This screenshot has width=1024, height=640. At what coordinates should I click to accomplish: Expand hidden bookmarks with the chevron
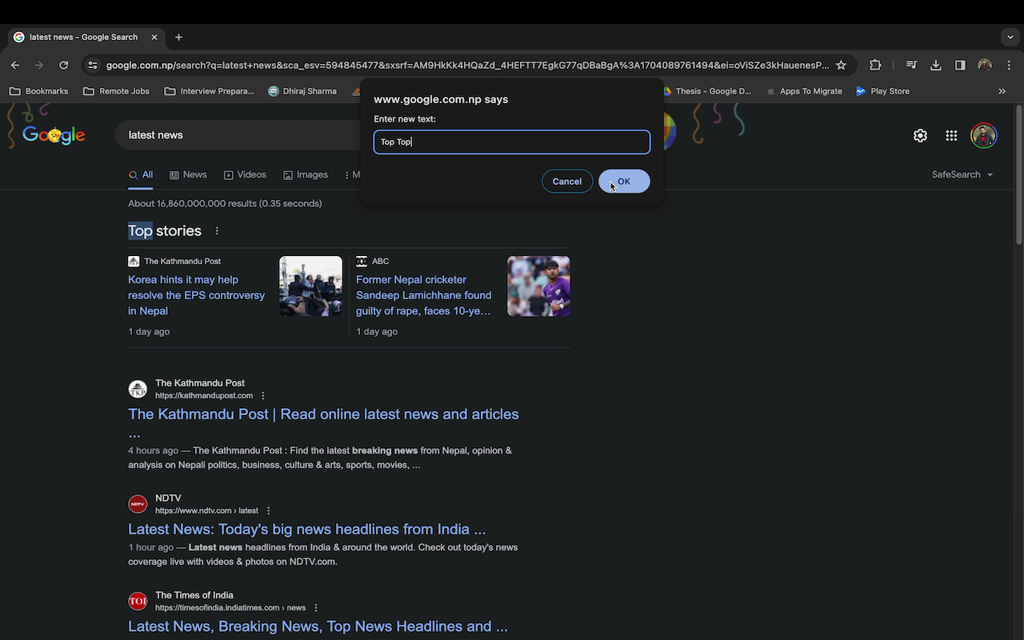click(1002, 90)
